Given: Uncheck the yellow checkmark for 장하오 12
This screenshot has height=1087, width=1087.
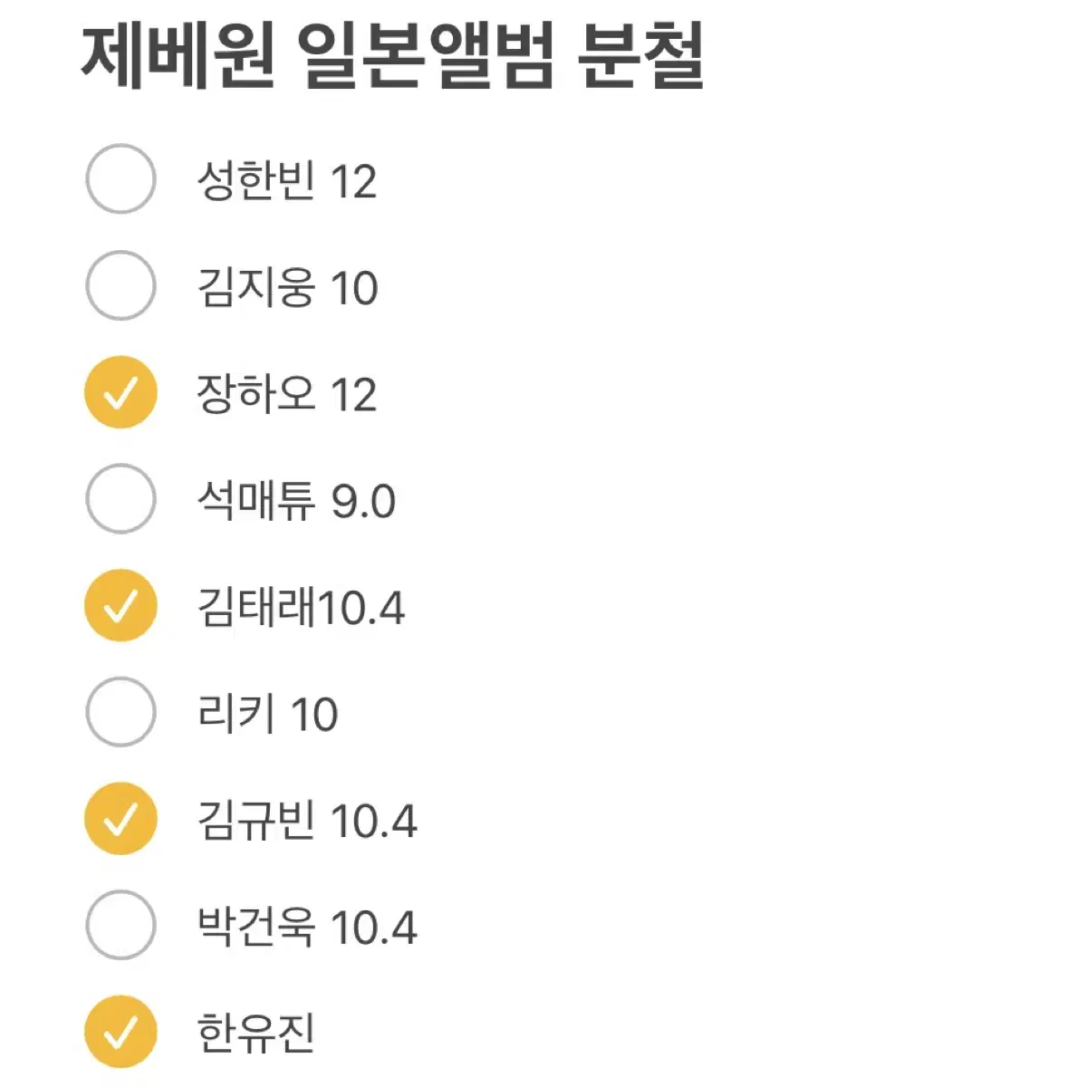Looking at the screenshot, I should pyautogui.click(x=120, y=392).
